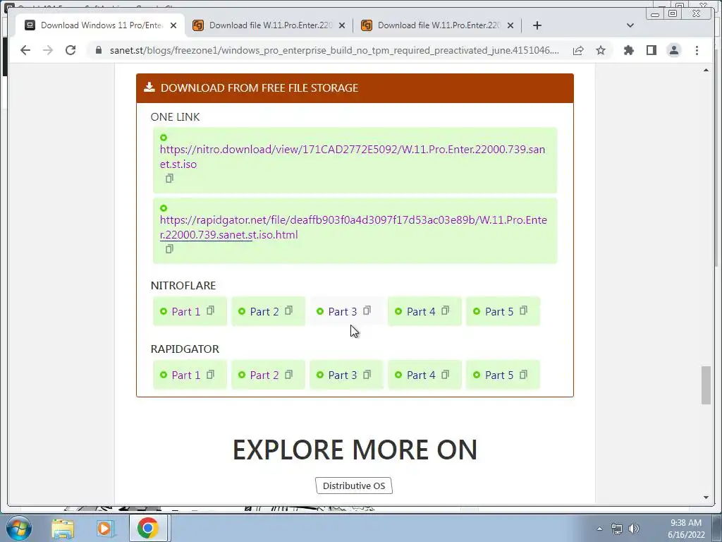Open the Windows Start menu
Screen dimensions: 722x542
pyautogui.click(x=19, y=528)
